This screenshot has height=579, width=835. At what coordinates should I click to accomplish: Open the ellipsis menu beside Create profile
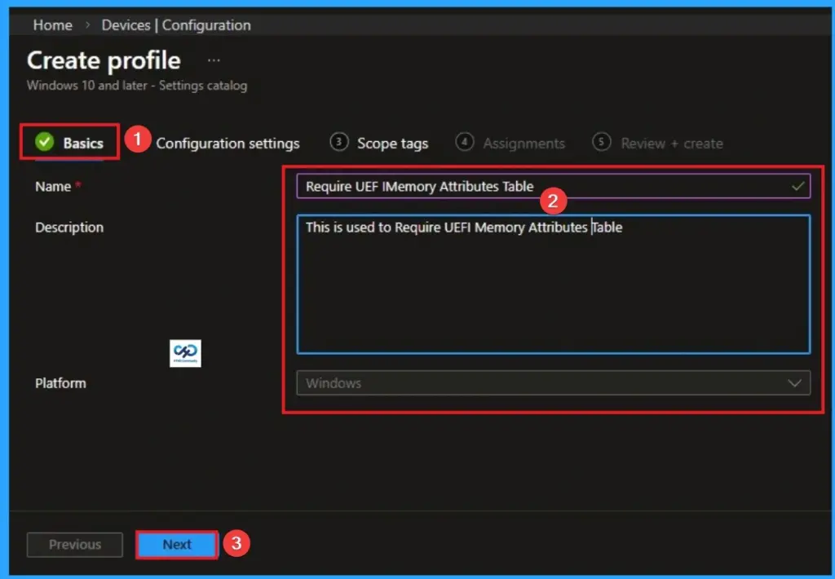tap(212, 60)
